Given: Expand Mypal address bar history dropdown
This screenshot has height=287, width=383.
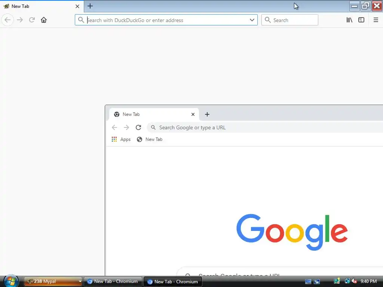Looking at the screenshot, I should coord(252,20).
